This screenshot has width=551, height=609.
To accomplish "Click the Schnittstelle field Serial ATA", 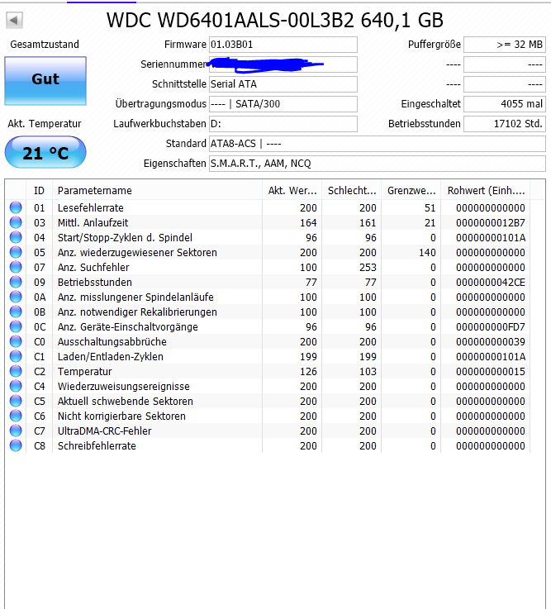I will [283, 84].
